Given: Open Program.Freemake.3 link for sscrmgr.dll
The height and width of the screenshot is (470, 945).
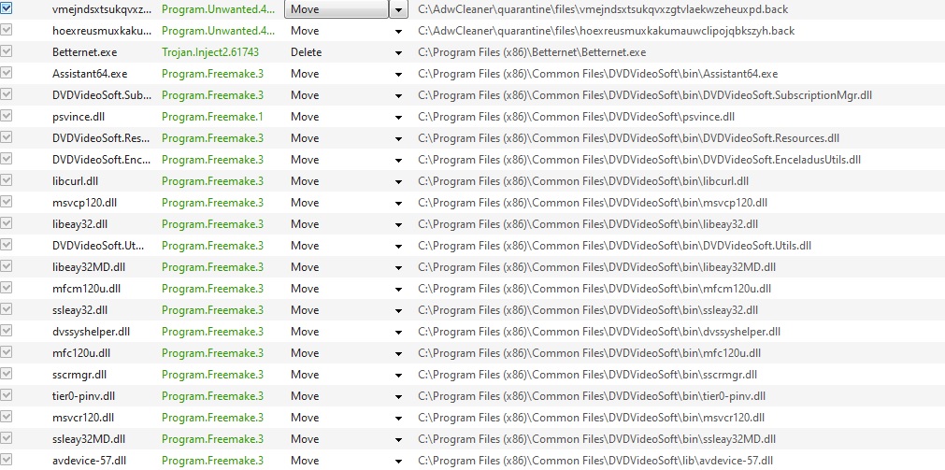Looking at the screenshot, I should coord(212,375).
